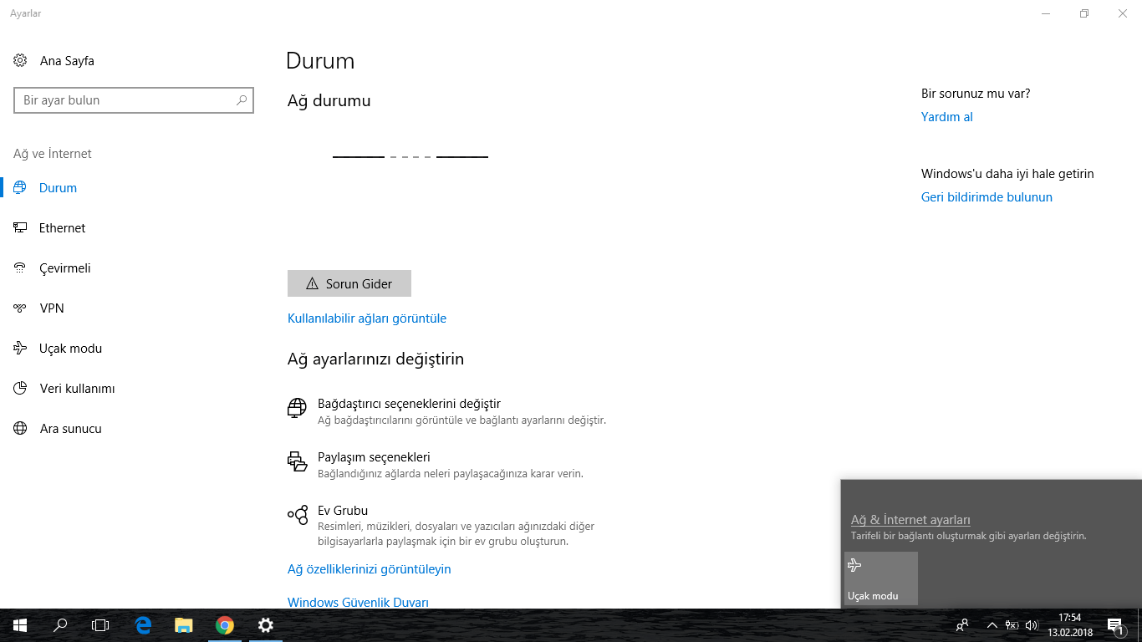Image resolution: width=1142 pixels, height=642 pixels.
Task: Show hidden tray icons chevron
Action: 992,625
